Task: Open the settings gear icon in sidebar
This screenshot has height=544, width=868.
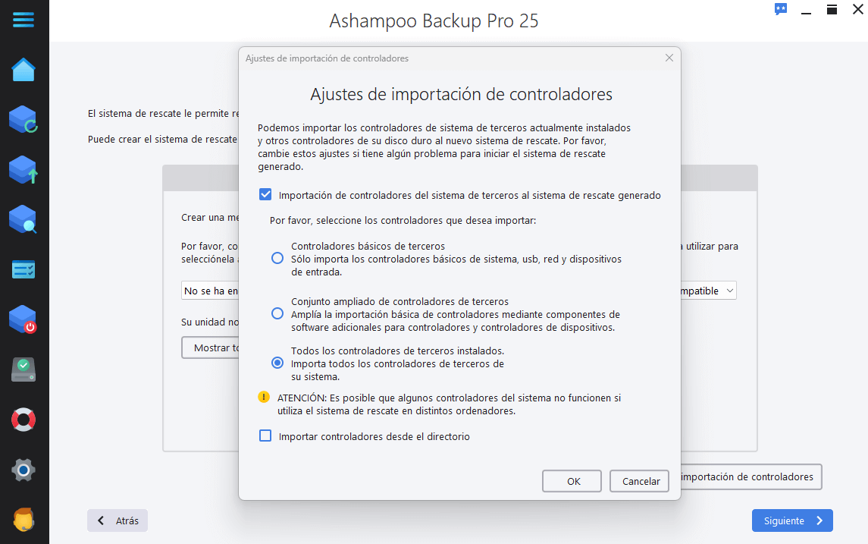Action: pos(24,470)
